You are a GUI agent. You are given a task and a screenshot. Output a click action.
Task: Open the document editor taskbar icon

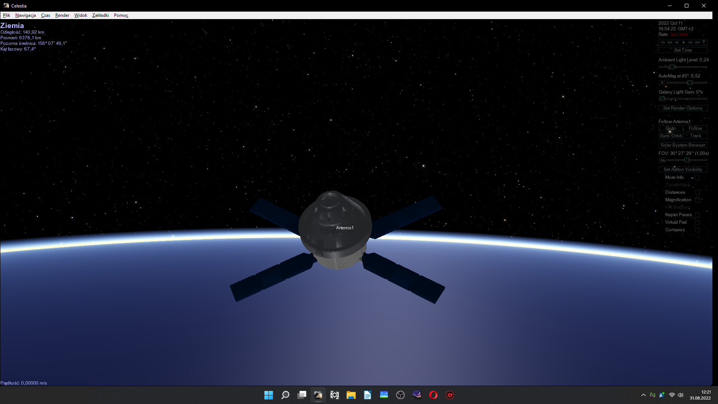[367, 395]
